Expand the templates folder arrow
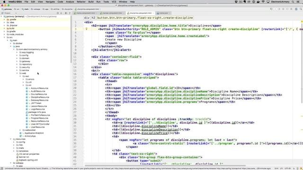 14,151
